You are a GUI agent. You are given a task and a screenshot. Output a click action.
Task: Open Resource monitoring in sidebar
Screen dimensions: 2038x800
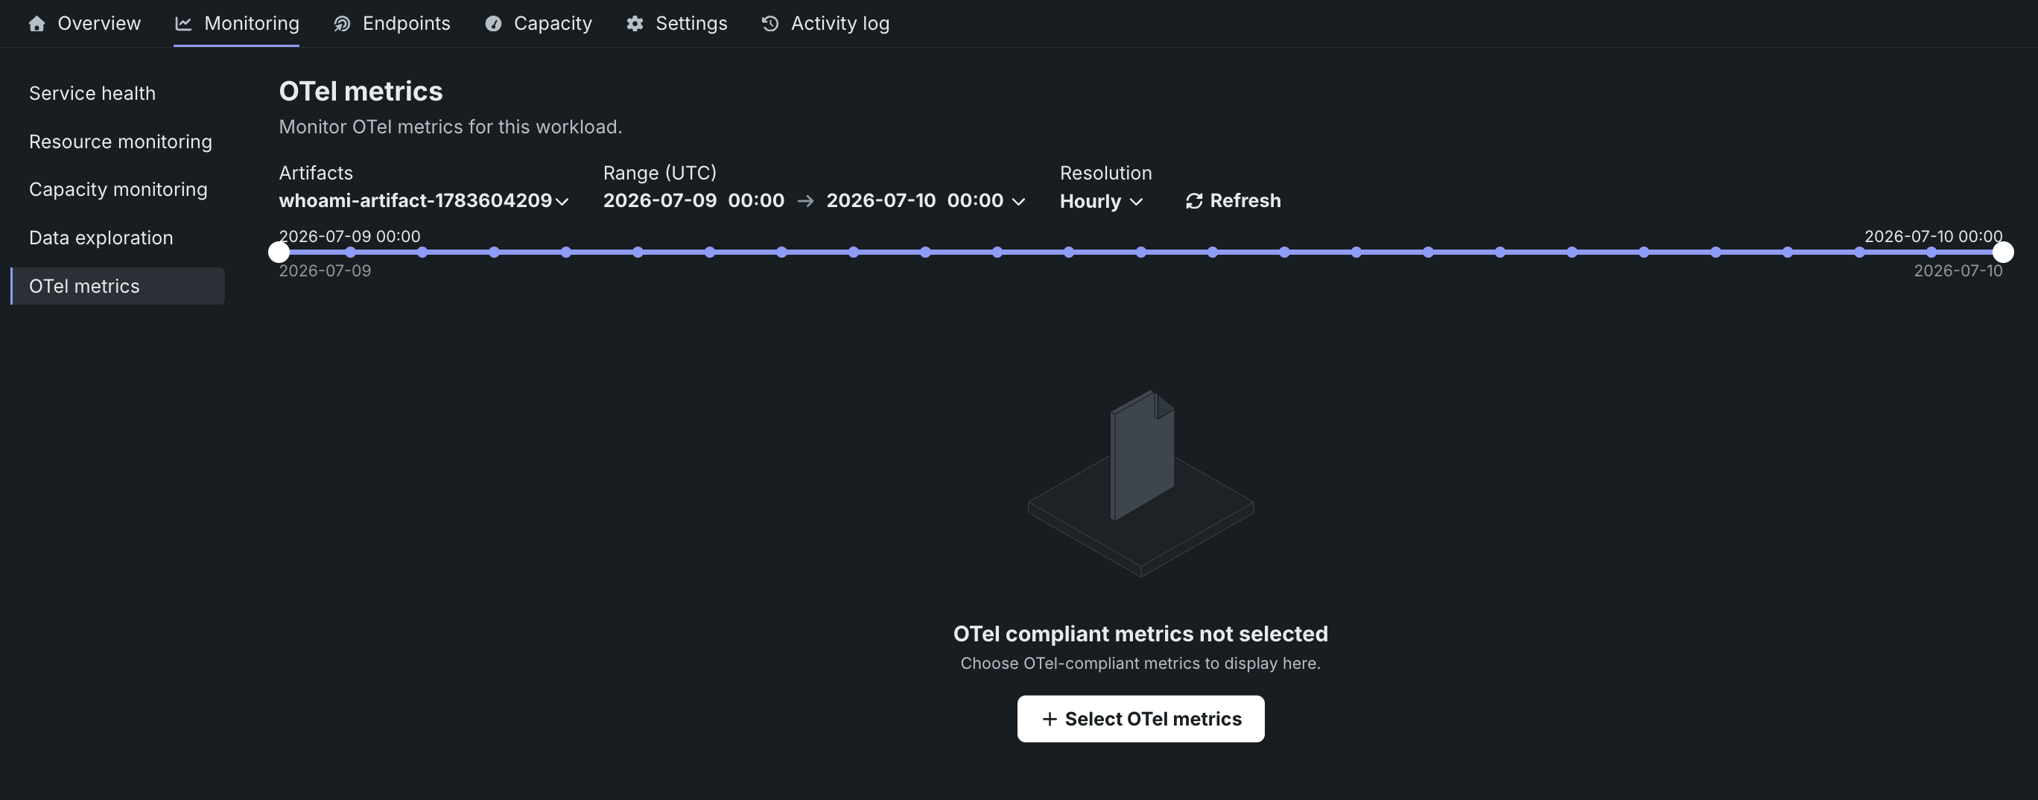120,142
